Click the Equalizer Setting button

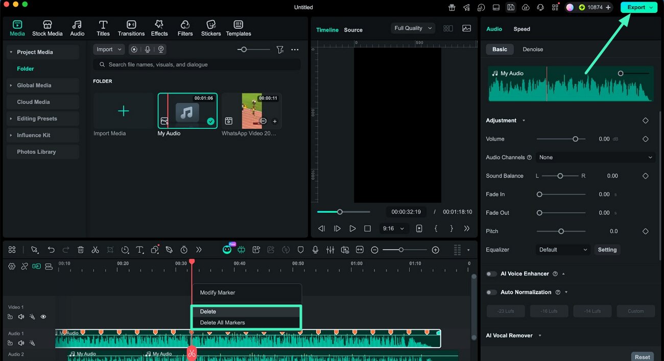pyautogui.click(x=607, y=250)
